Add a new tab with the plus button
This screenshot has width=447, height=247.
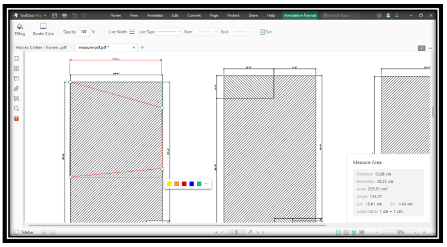[x=142, y=48]
